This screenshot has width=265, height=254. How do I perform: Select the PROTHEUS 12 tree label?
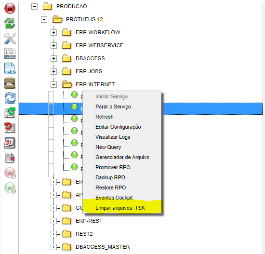tap(84, 19)
